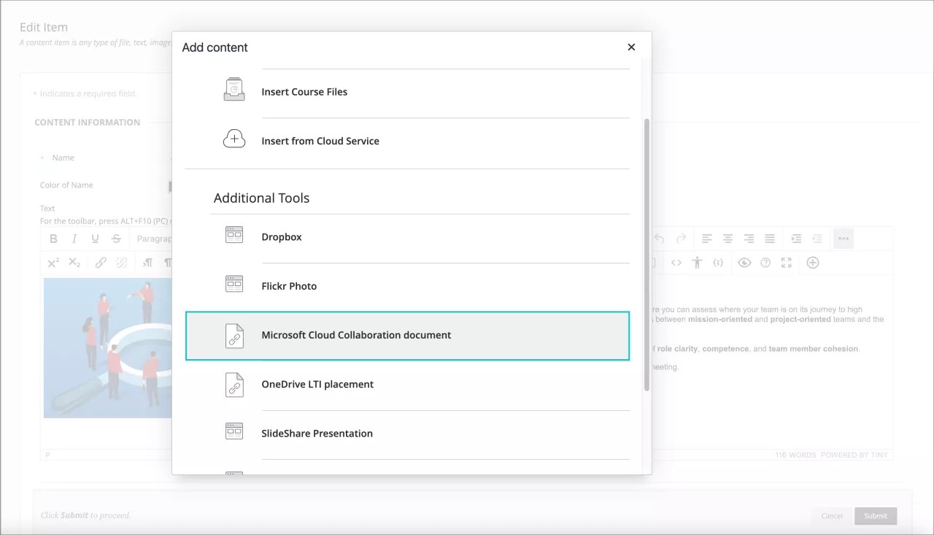Open the source code view icon
The height and width of the screenshot is (535, 934).
676,263
